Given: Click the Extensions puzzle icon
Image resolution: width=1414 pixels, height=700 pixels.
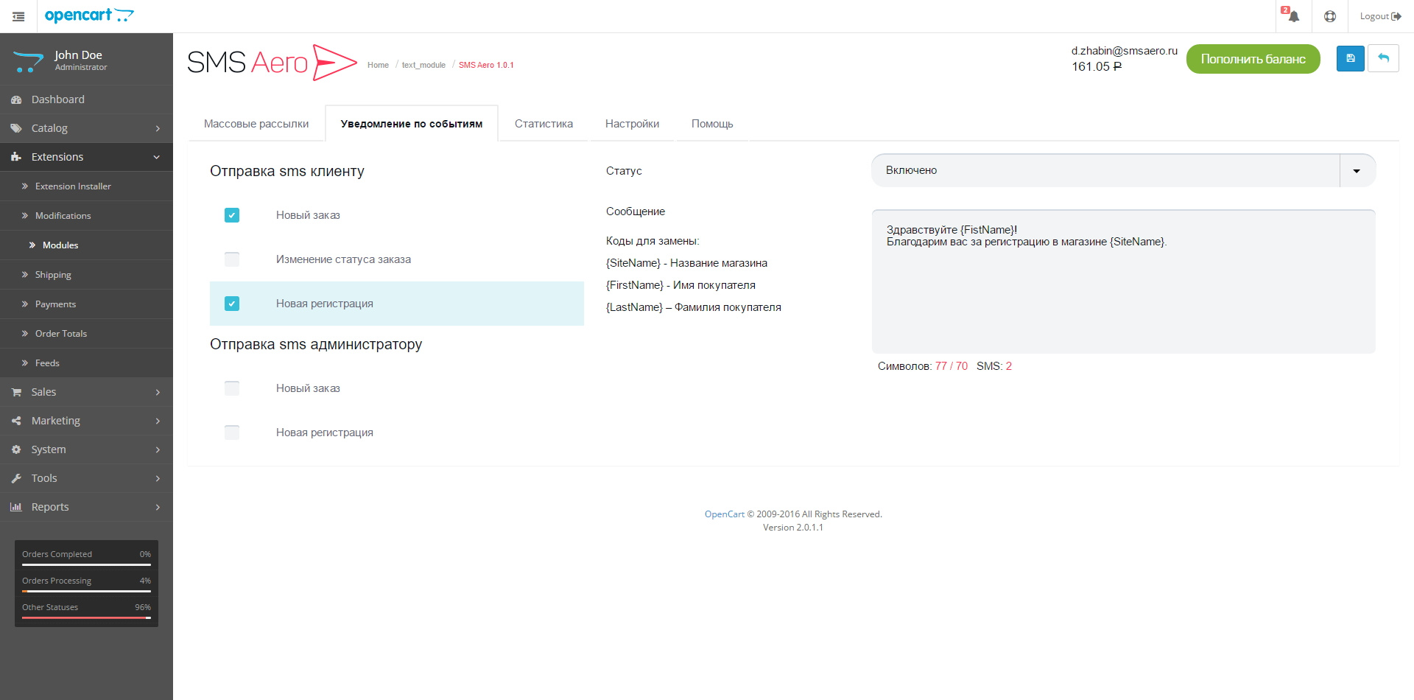Looking at the screenshot, I should click(16, 157).
